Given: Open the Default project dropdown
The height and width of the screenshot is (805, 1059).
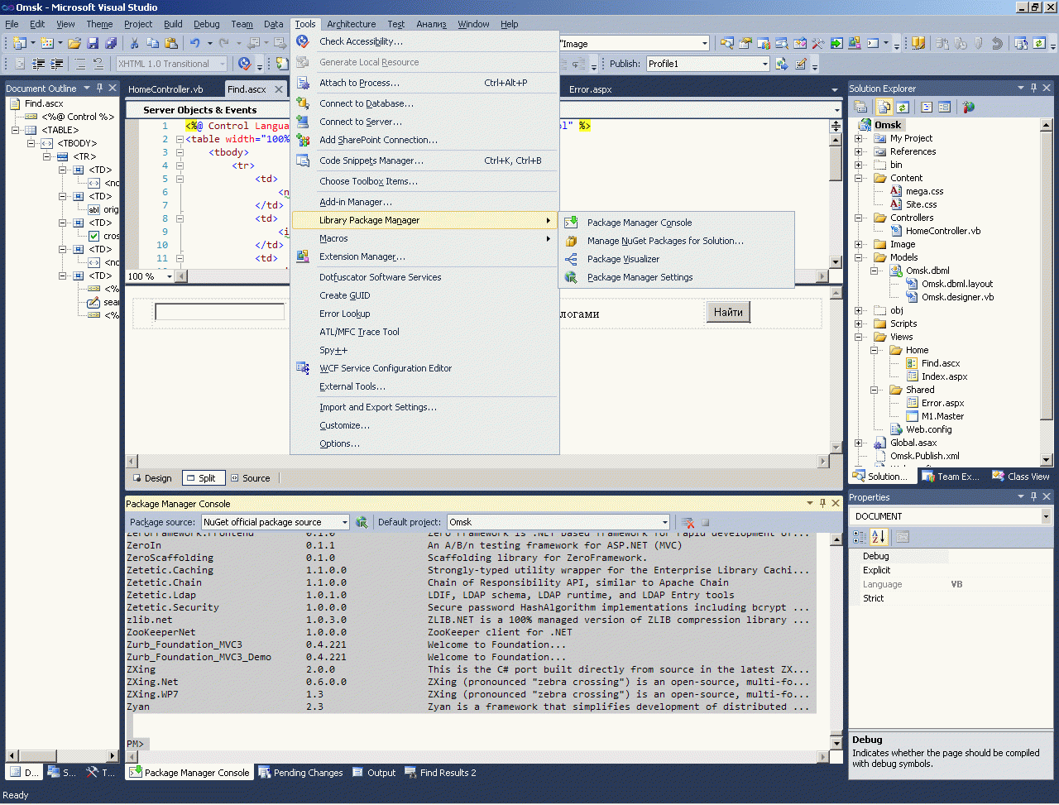Looking at the screenshot, I should point(664,522).
